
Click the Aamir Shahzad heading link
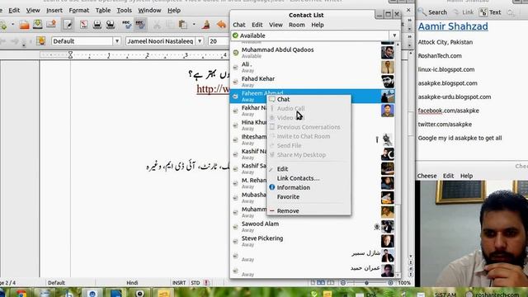click(x=453, y=26)
